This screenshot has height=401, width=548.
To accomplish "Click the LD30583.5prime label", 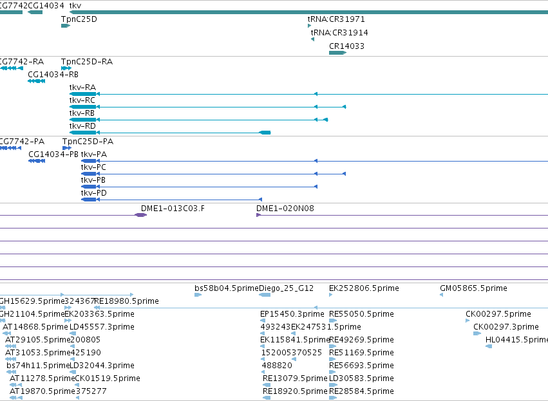I will tap(361, 378).
